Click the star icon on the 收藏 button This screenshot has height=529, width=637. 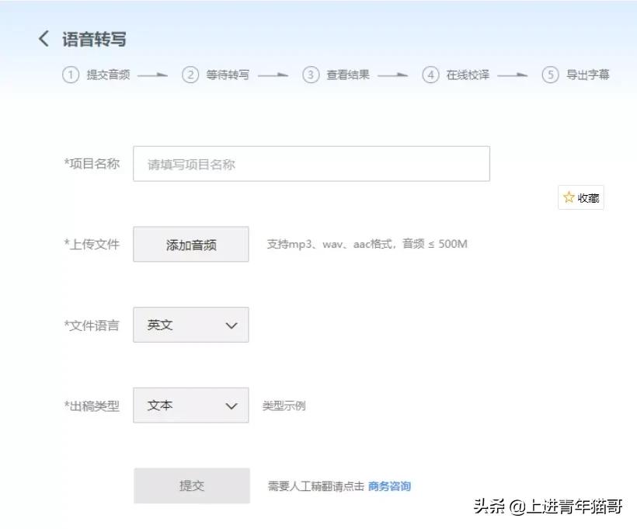568,197
